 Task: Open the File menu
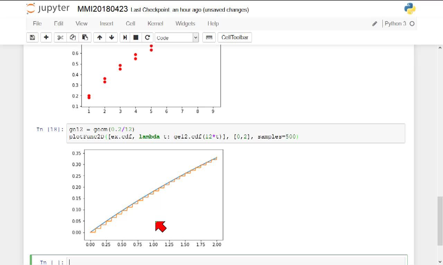click(37, 23)
